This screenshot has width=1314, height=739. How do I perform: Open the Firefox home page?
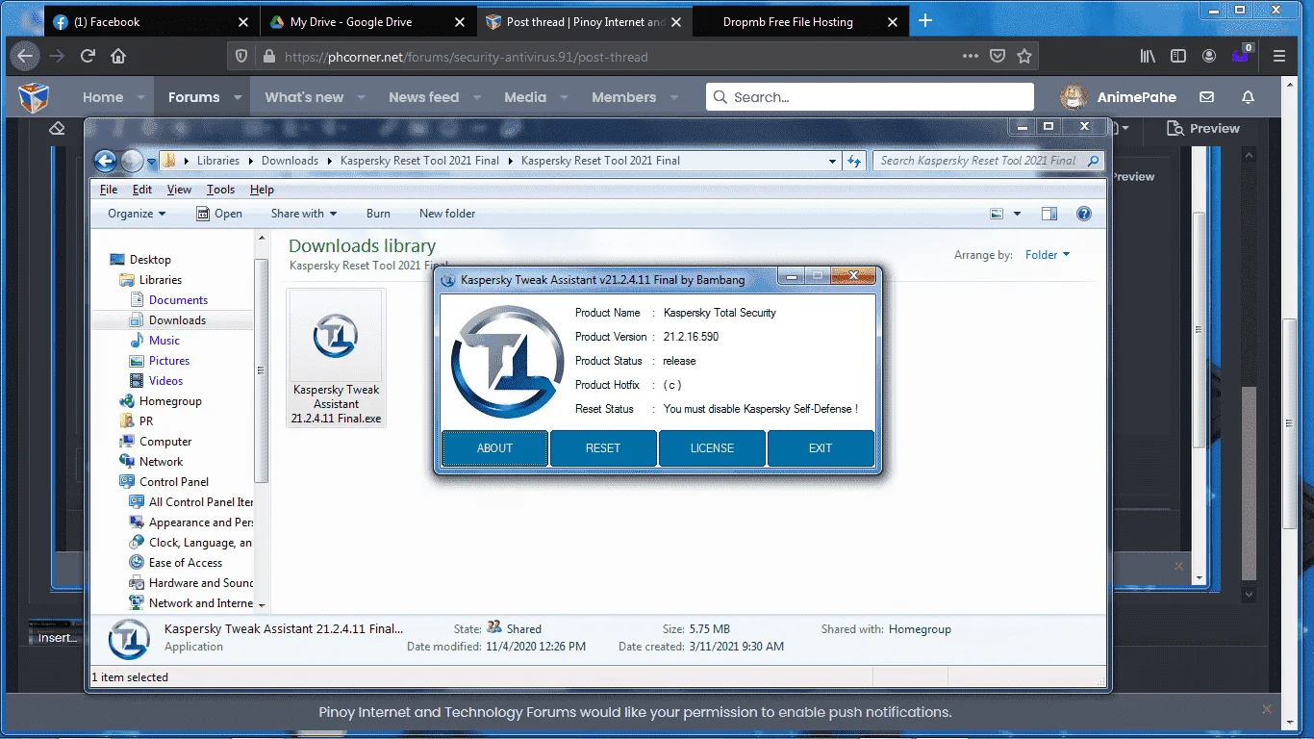(118, 56)
